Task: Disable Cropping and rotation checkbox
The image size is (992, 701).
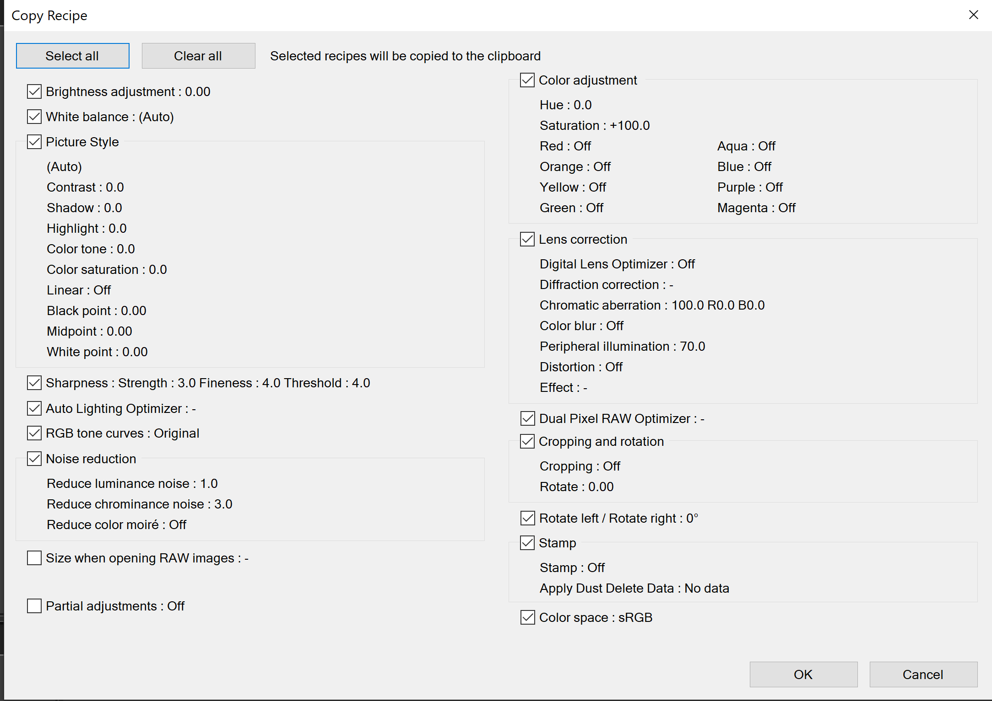Action: pyautogui.click(x=527, y=442)
